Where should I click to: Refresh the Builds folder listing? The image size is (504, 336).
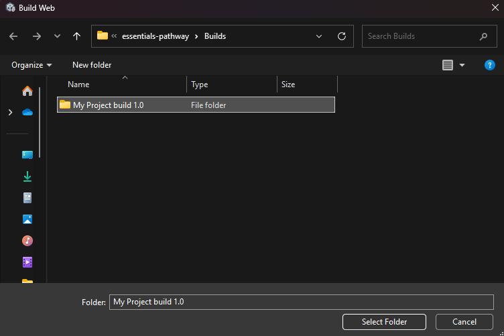tap(342, 36)
